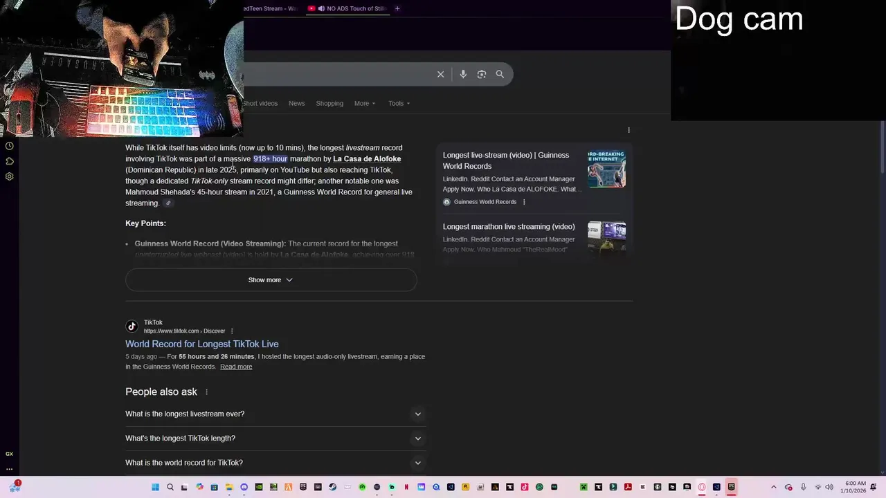Open the GX corner sidebar item
Viewport: 886px width, 498px height.
[10, 454]
